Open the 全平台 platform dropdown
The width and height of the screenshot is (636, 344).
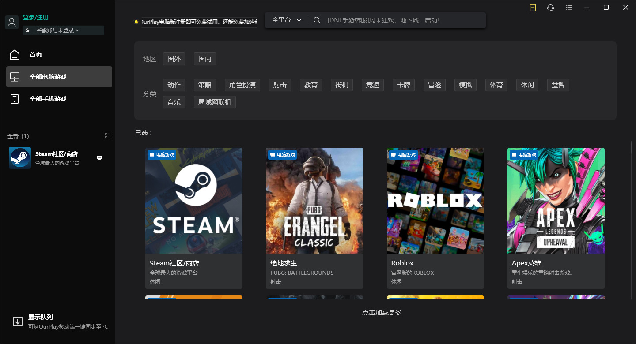pos(286,19)
